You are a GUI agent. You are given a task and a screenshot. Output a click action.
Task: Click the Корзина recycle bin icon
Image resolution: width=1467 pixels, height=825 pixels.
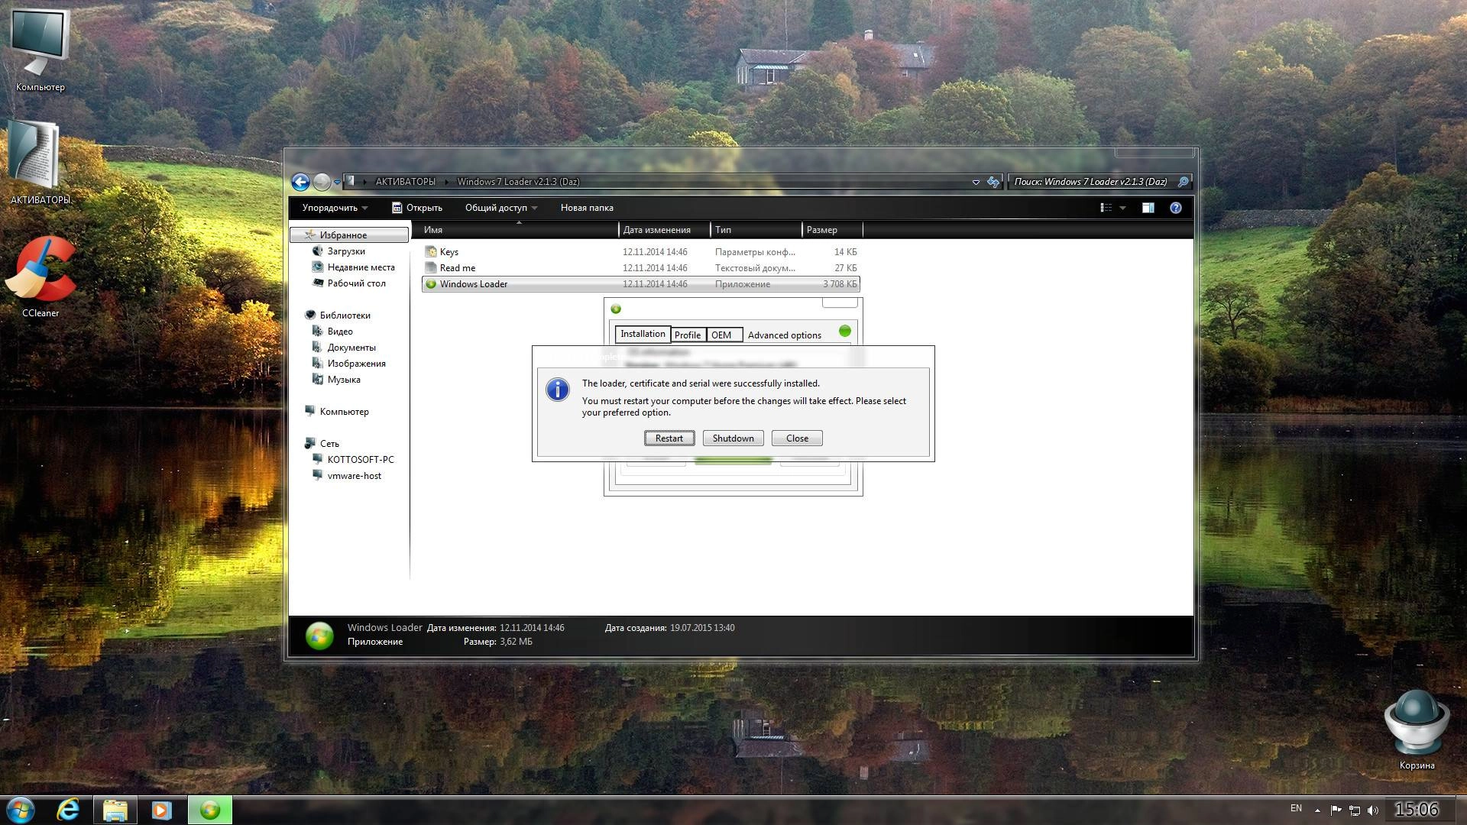point(1417,730)
